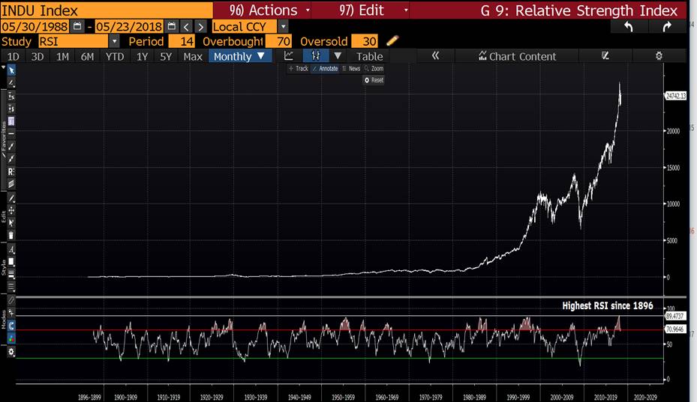697x402 pixels.
Task: Select the 5Y range tab
Action: pyautogui.click(x=166, y=56)
